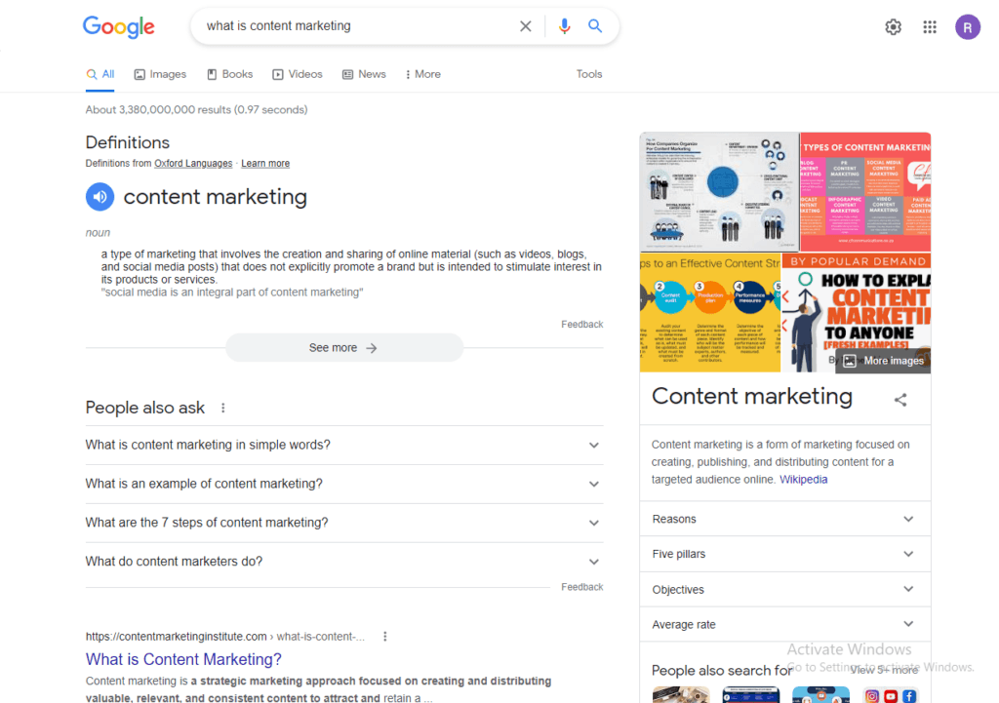Open the Google apps grid icon
The image size is (999, 703).
(x=930, y=27)
